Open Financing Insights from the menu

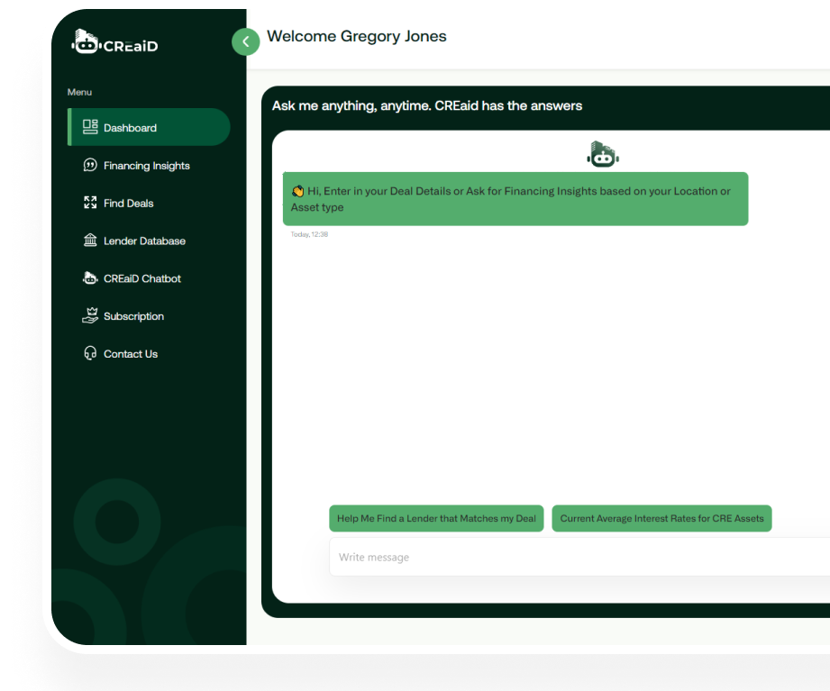click(x=147, y=166)
